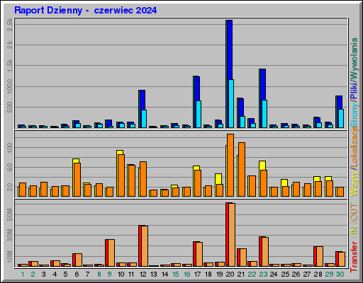Click the '50M' y-axis label
This screenshot has width=363, height=283.
tap(9, 214)
